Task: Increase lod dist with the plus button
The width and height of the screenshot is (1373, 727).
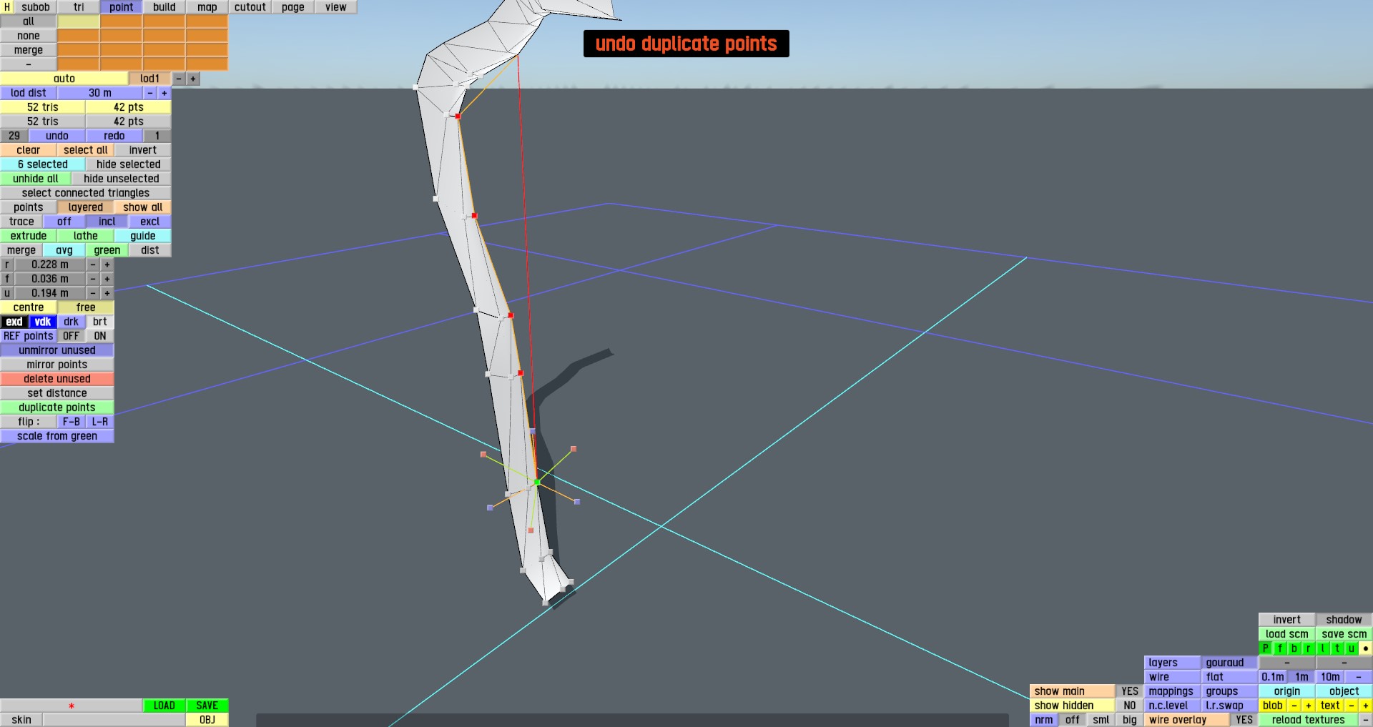Action: click(x=164, y=93)
